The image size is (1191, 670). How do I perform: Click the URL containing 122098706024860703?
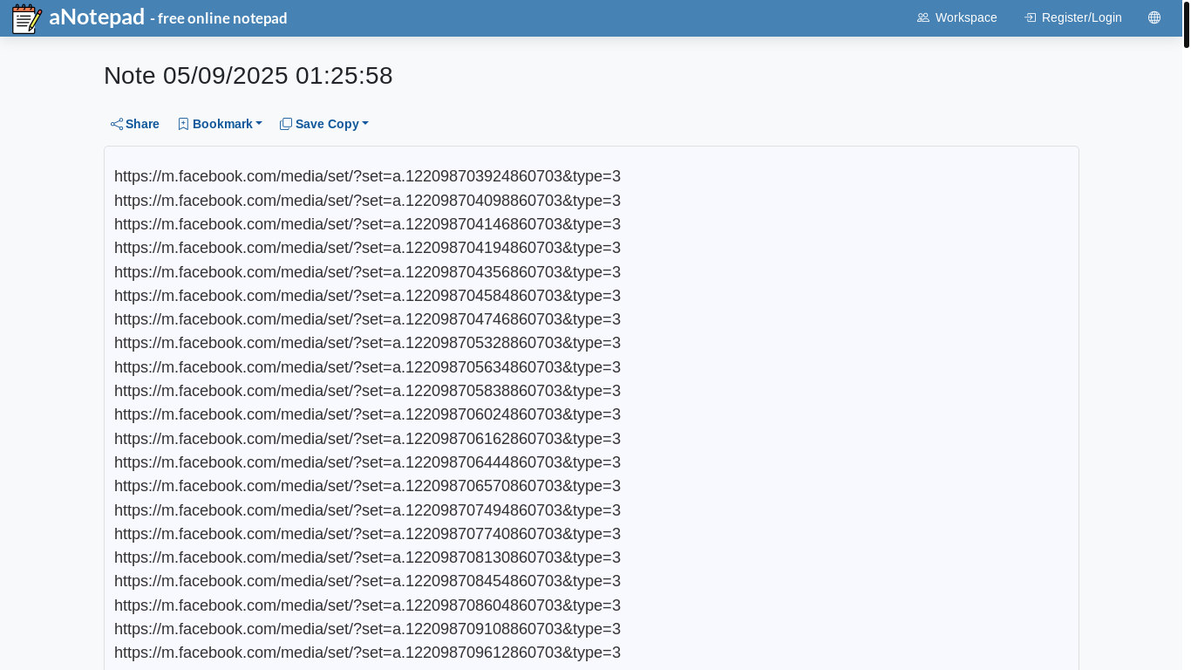click(367, 414)
